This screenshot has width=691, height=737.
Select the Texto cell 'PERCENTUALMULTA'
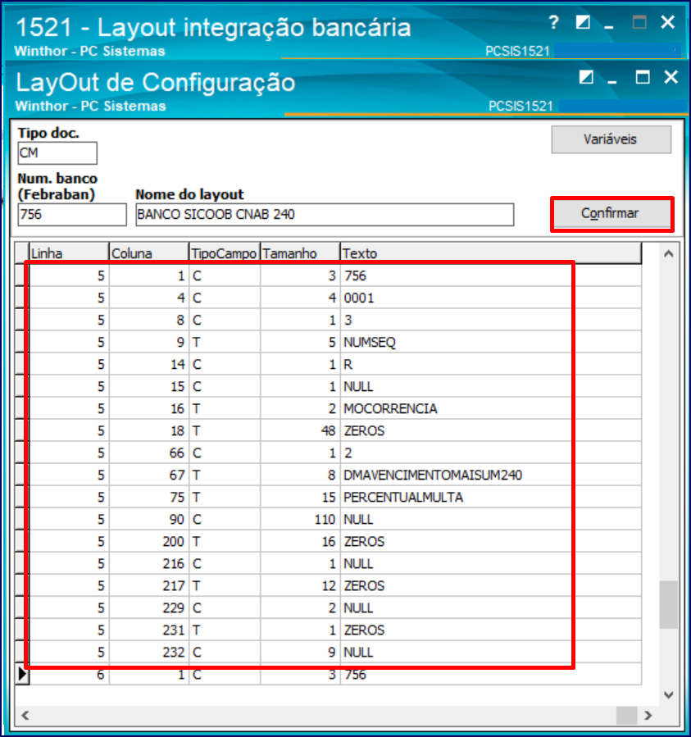(491, 498)
